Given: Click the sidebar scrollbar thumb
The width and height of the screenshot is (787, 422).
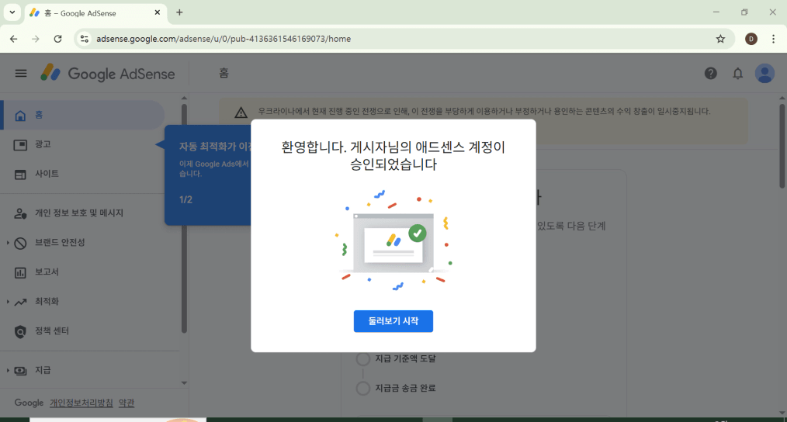Looking at the screenshot, I should pyautogui.click(x=184, y=219).
